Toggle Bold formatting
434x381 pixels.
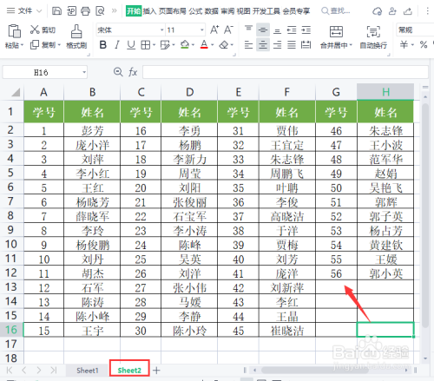click(x=102, y=45)
